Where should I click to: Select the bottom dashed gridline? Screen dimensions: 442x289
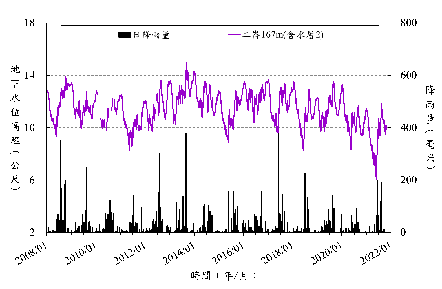(219, 180)
